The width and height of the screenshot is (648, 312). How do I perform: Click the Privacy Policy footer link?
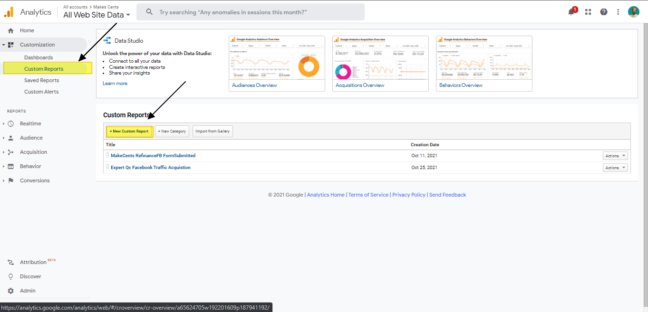[409, 195]
